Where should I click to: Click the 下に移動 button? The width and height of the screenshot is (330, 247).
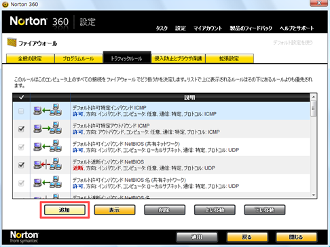tap(265, 210)
